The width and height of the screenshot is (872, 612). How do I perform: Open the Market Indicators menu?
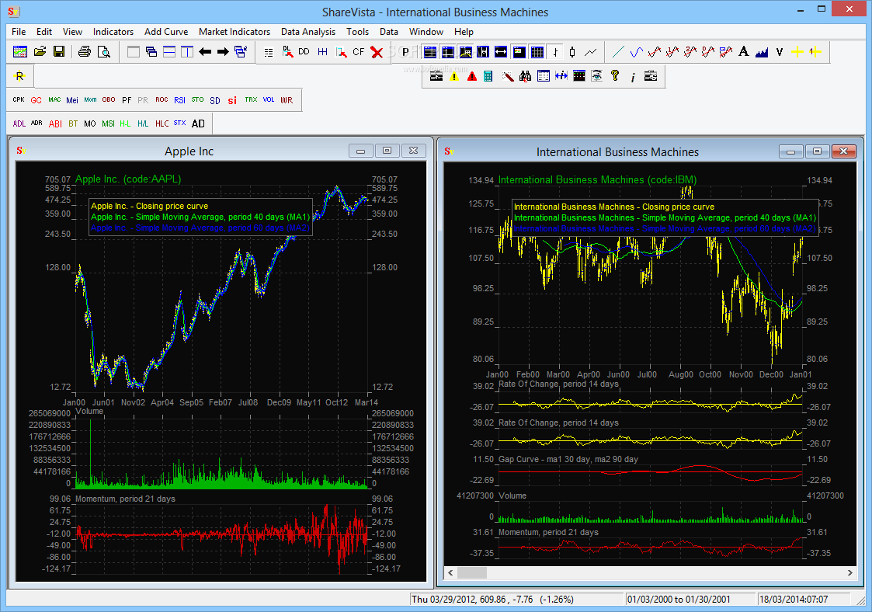(x=235, y=32)
